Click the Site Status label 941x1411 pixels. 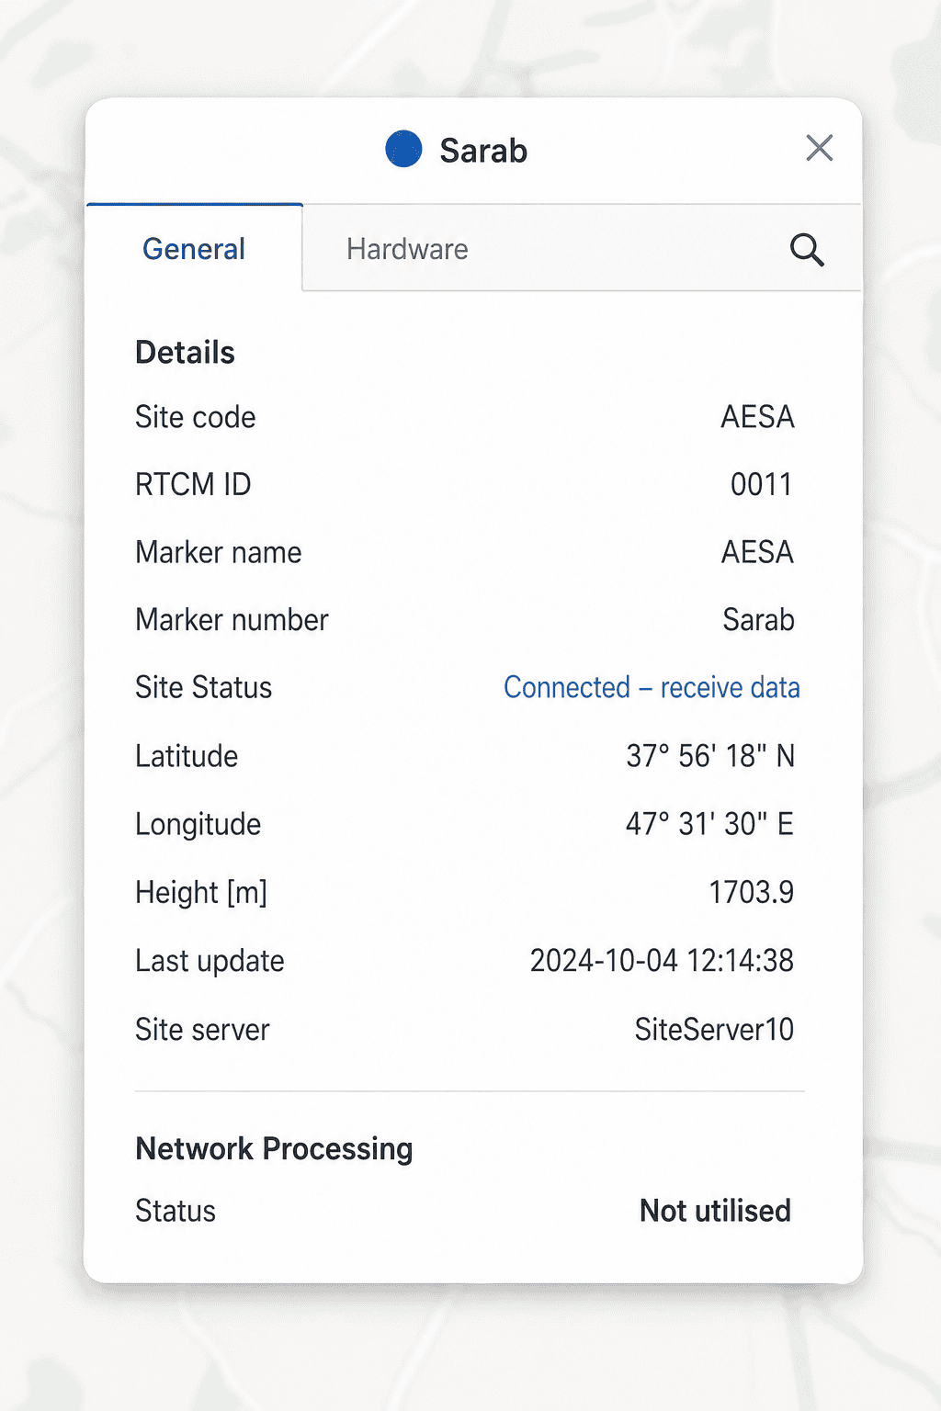[x=203, y=687]
